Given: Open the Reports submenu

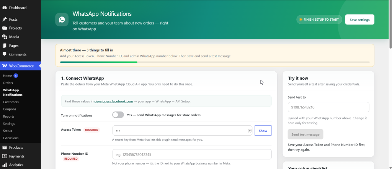Looking at the screenshot, I should [8, 116].
